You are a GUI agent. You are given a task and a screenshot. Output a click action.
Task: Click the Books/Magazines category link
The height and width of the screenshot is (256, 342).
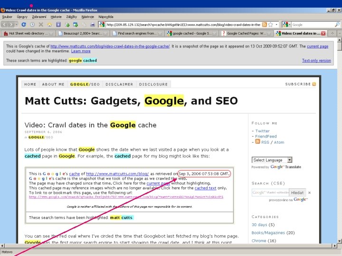pyautogui.click(x=268, y=233)
